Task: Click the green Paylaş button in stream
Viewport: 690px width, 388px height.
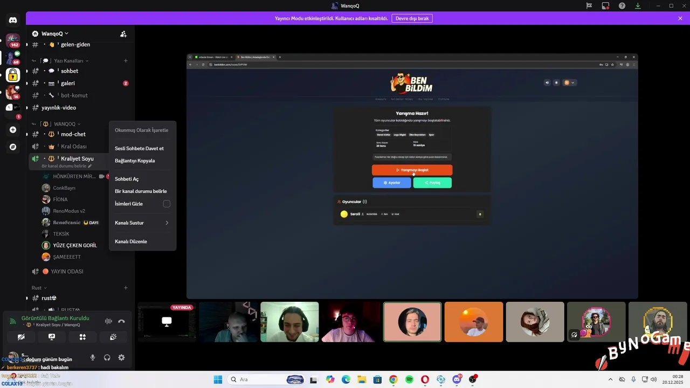Action: click(432, 183)
